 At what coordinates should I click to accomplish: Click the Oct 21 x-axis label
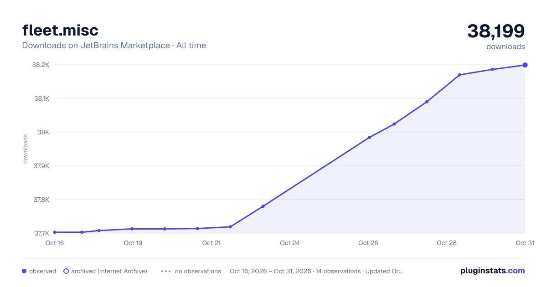pyautogui.click(x=212, y=243)
